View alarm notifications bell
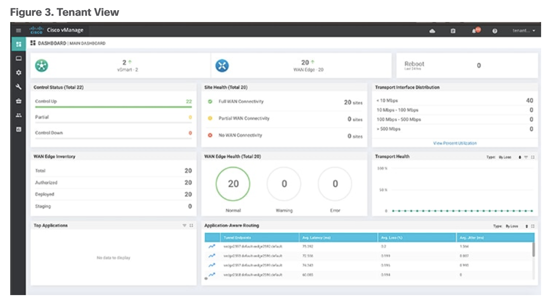 pyautogui.click(x=475, y=31)
